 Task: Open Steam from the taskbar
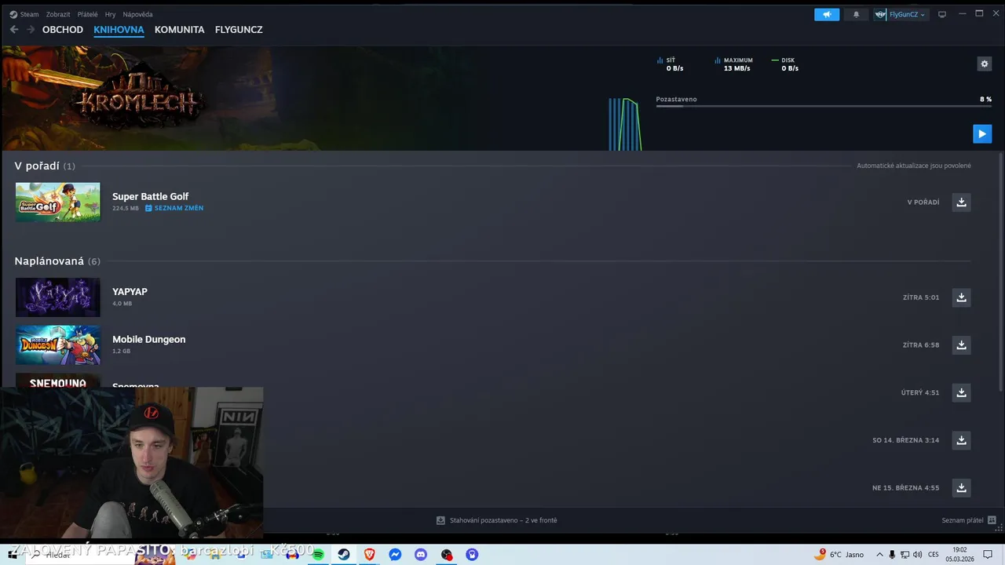pyautogui.click(x=344, y=555)
